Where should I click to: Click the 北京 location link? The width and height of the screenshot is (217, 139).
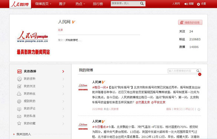[60, 30]
